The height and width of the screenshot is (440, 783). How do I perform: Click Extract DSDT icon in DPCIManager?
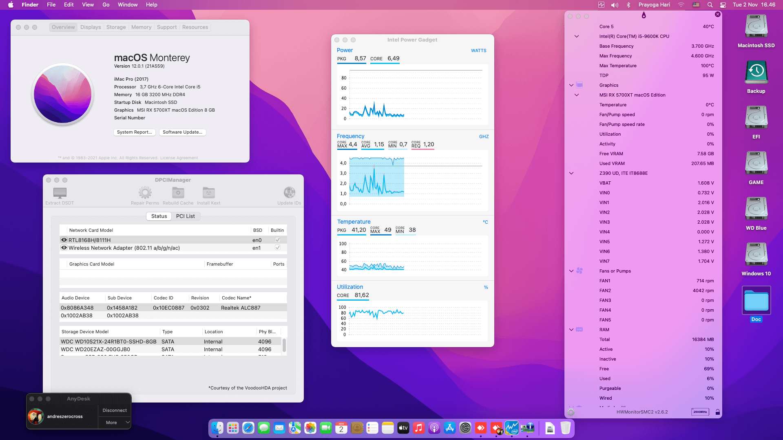60,192
